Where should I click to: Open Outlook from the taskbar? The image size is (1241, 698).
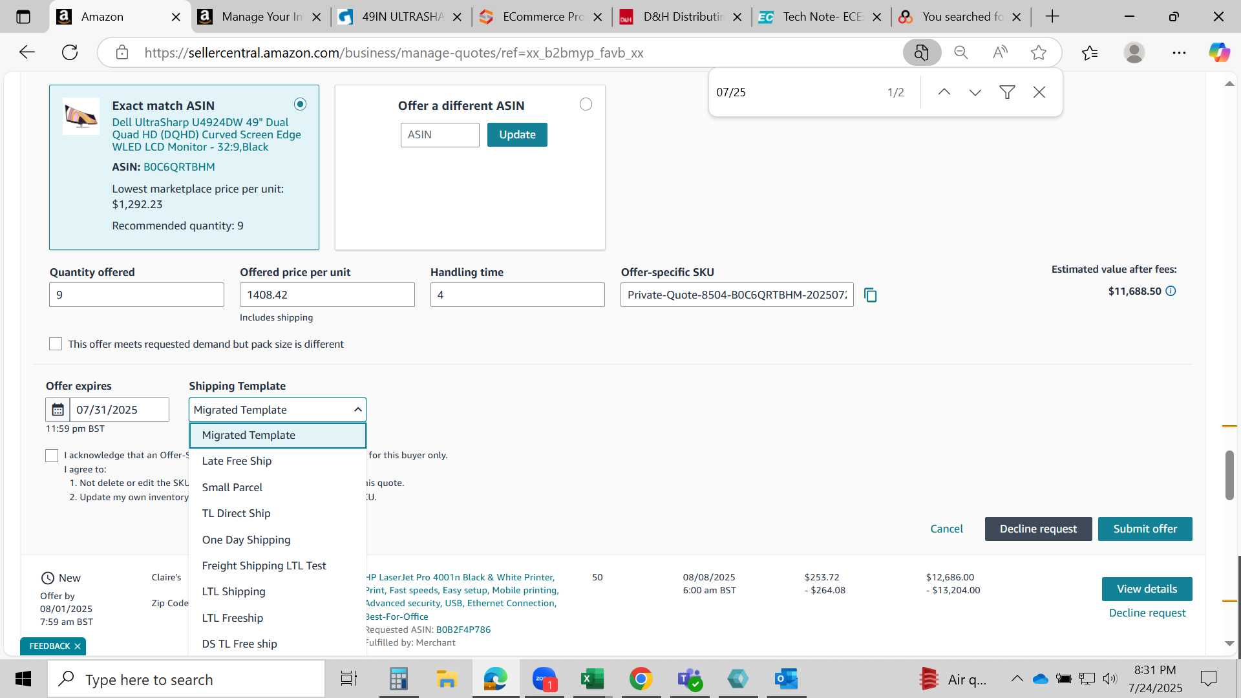click(x=786, y=679)
